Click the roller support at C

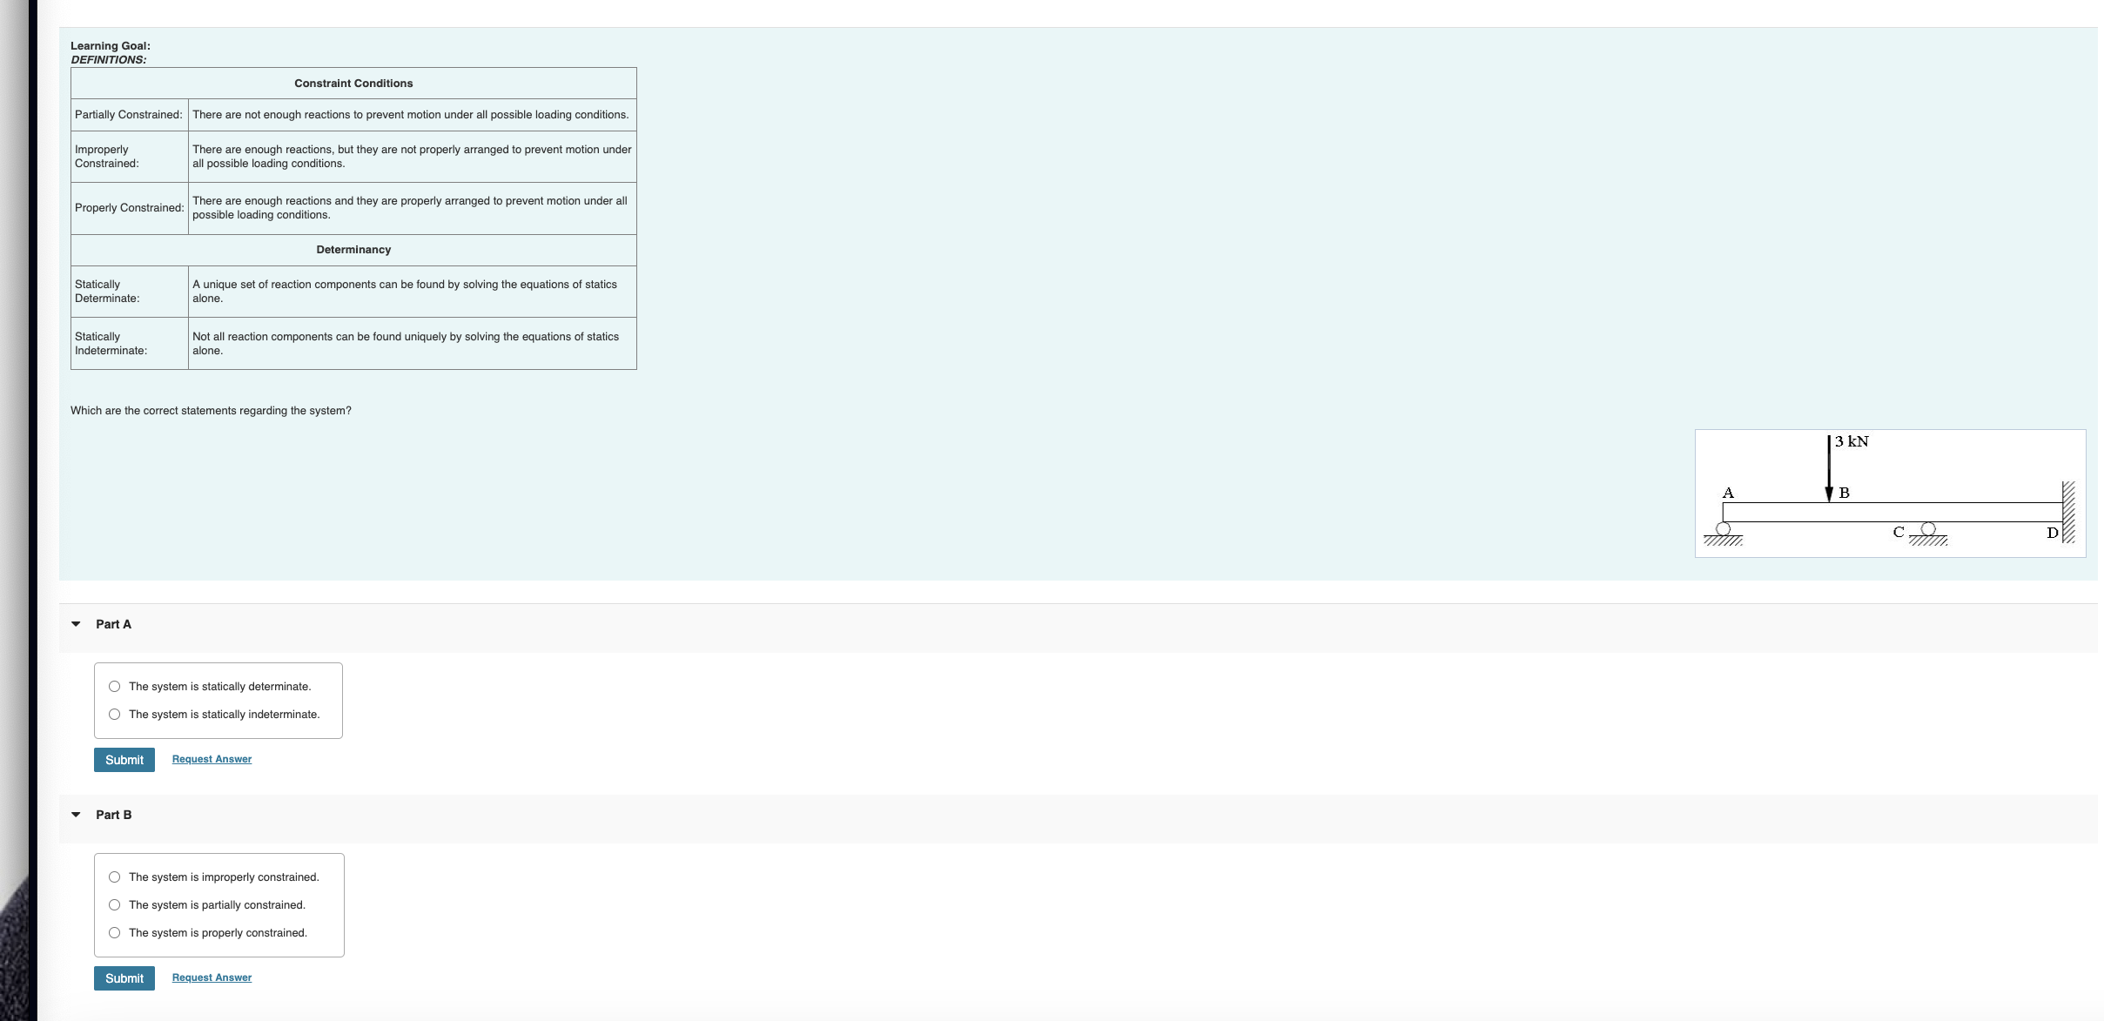(x=1928, y=529)
